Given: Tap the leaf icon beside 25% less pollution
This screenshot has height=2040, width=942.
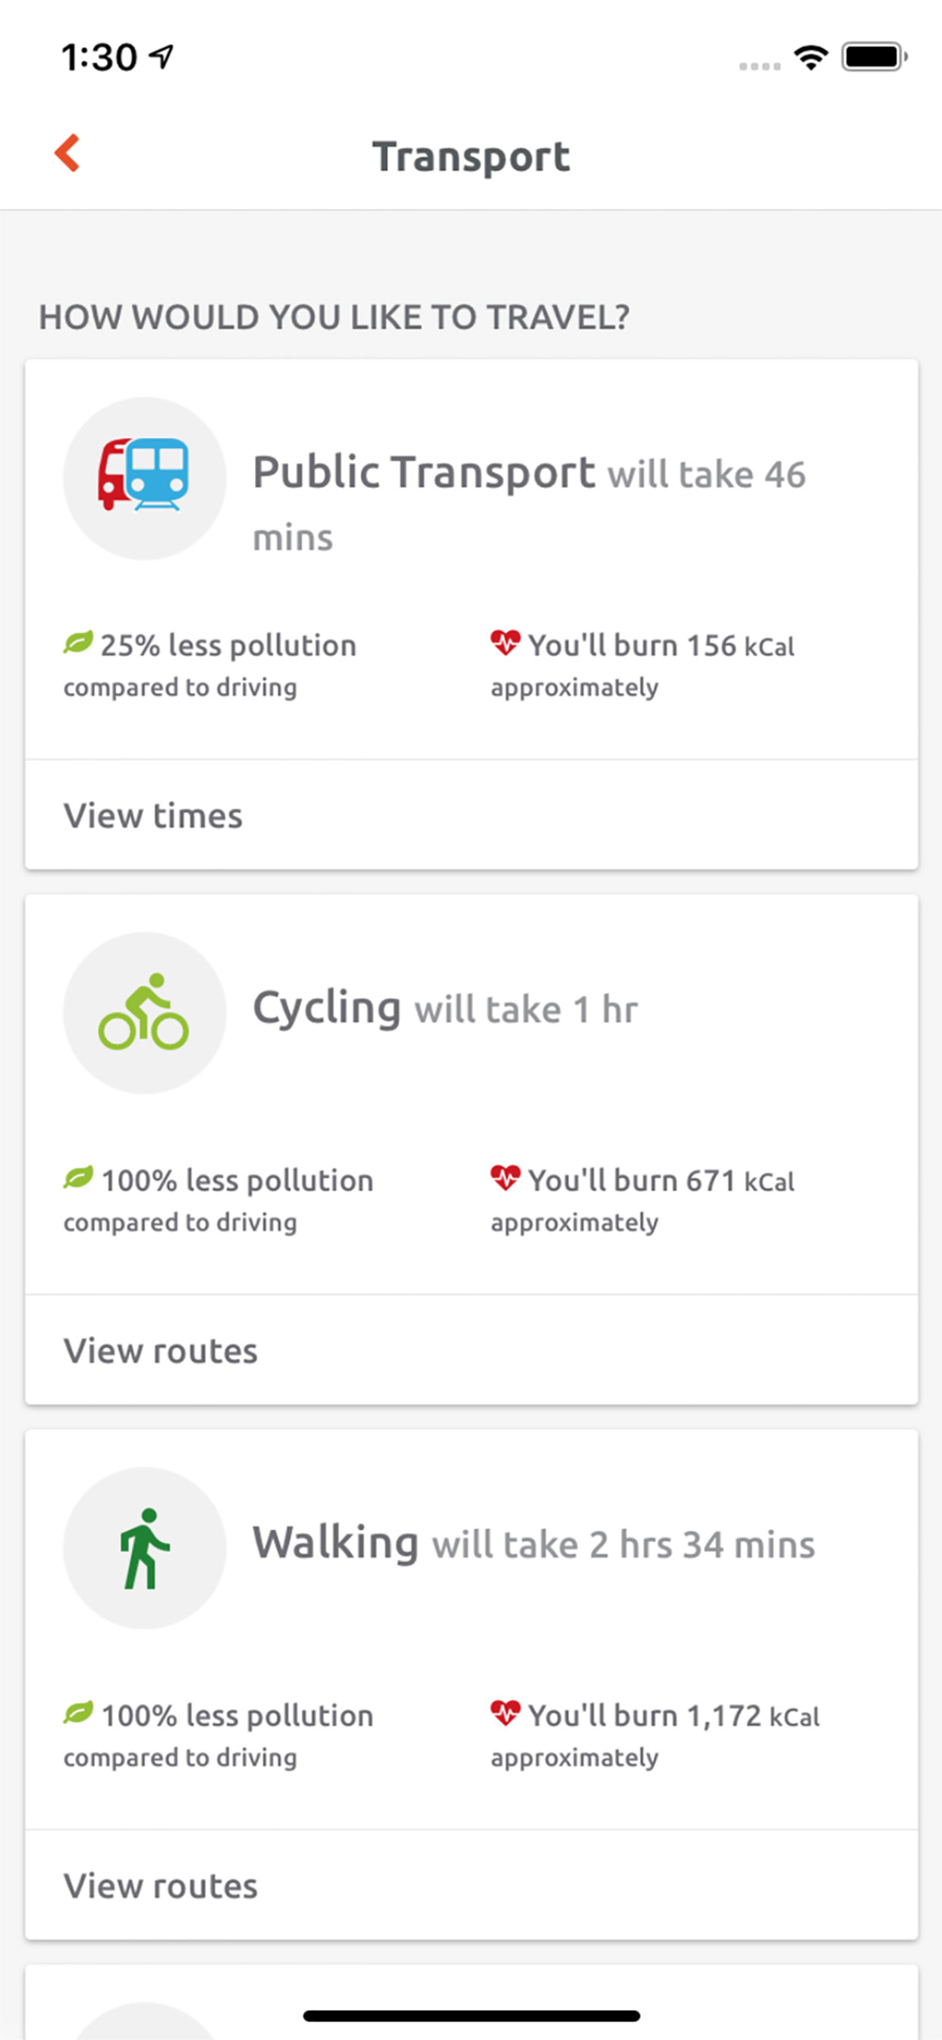Looking at the screenshot, I should [x=77, y=642].
